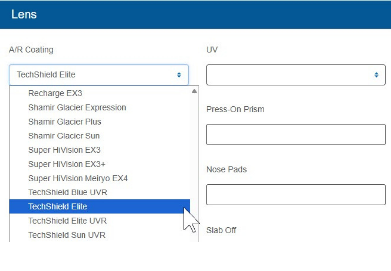Choose TechShield Blue UVR option

click(x=68, y=192)
